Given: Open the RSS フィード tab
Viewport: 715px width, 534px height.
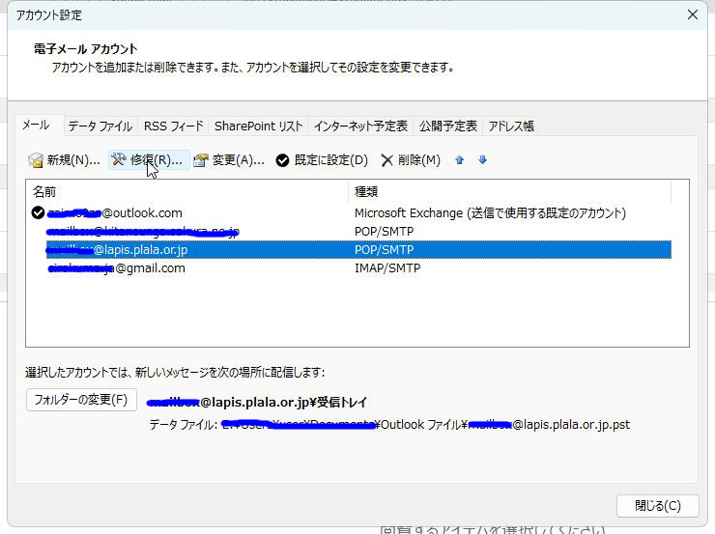Looking at the screenshot, I should [174, 126].
